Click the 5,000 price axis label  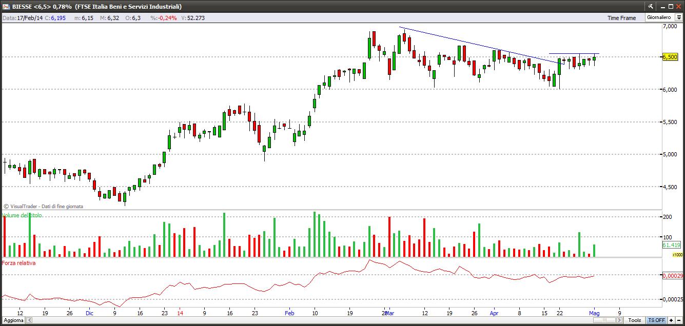click(x=670, y=154)
